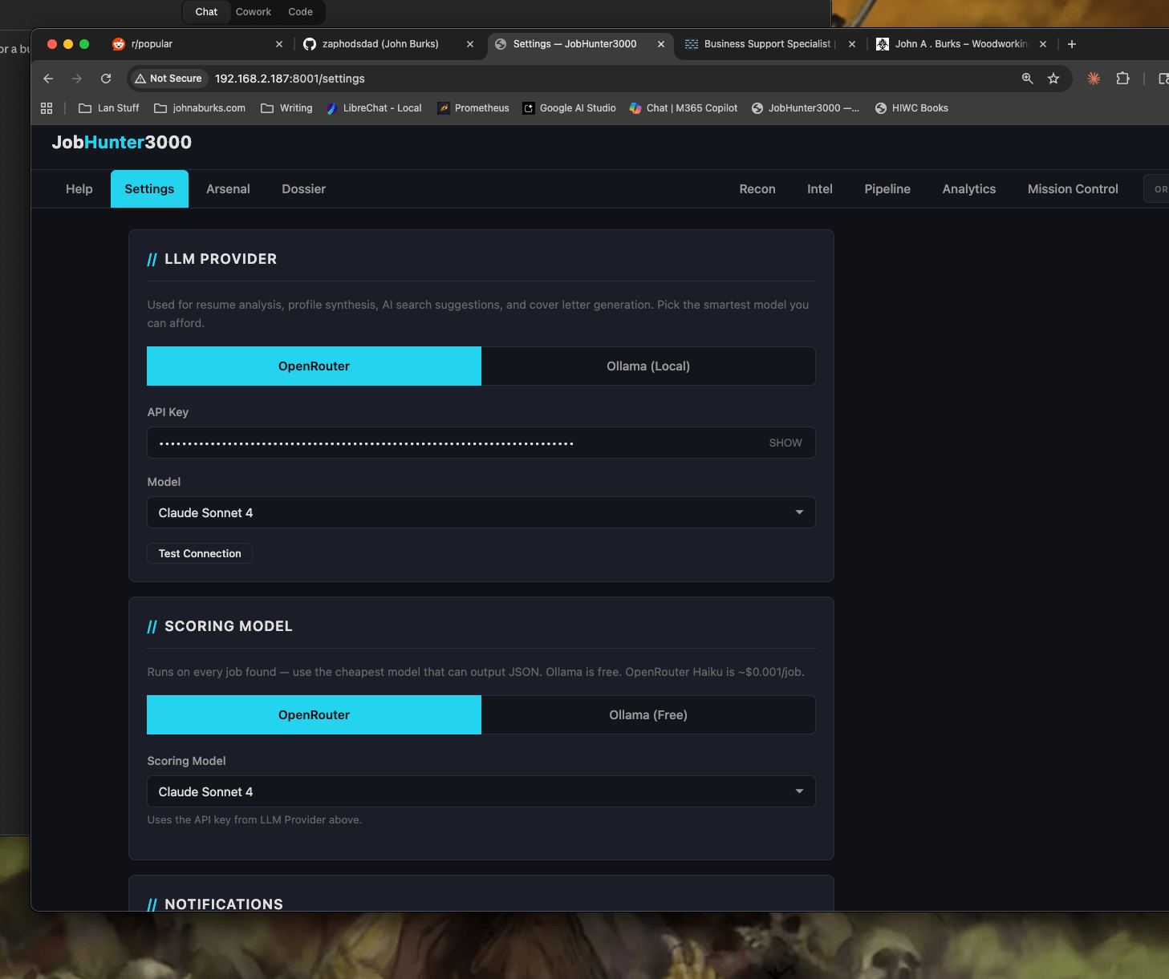The image size is (1169, 979).
Task: Click the partially visible OR button in nav
Action: click(1157, 189)
